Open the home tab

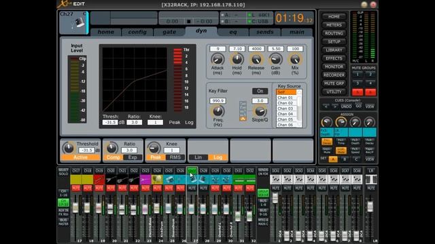click(106, 32)
